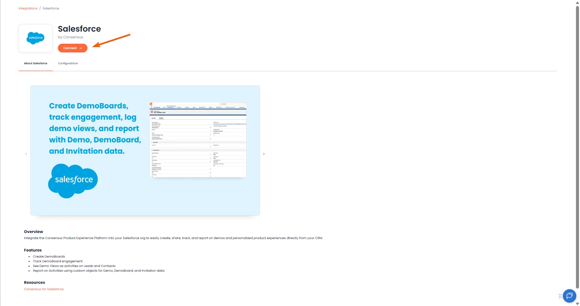This screenshot has width=580, height=306.
Task: Click the Resources heading
Action: coord(34,282)
